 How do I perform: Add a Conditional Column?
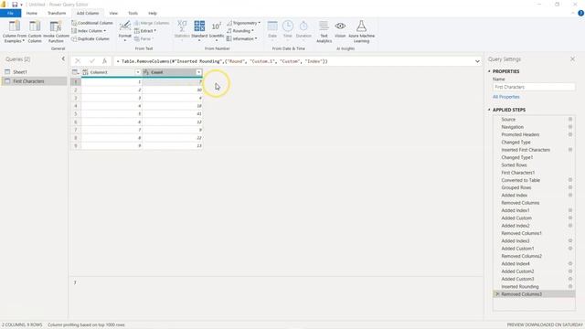[91, 23]
